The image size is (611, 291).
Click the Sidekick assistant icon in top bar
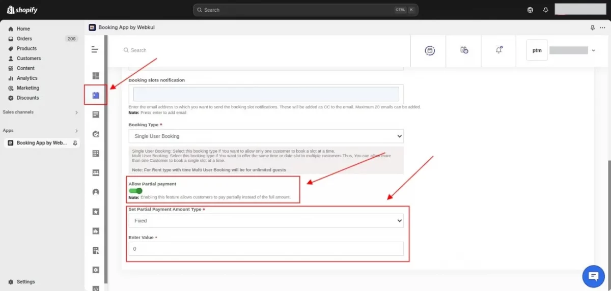pyautogui.click(x=531, y=10)
